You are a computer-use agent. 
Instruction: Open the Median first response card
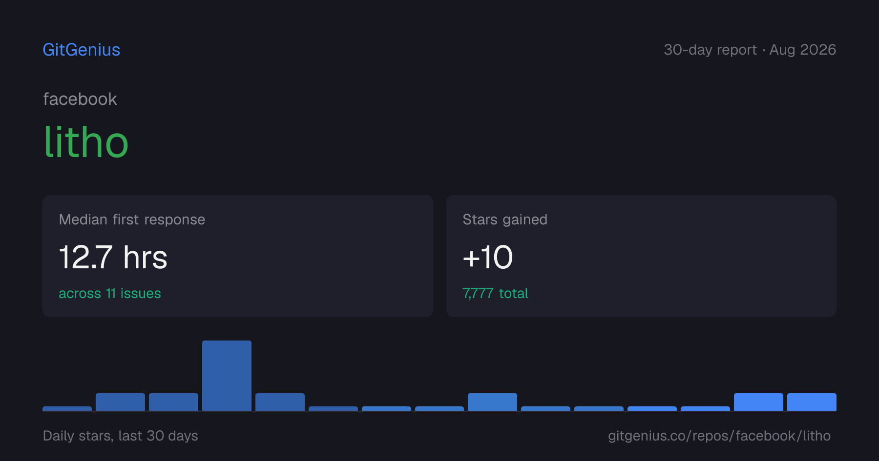coord(238,256)
